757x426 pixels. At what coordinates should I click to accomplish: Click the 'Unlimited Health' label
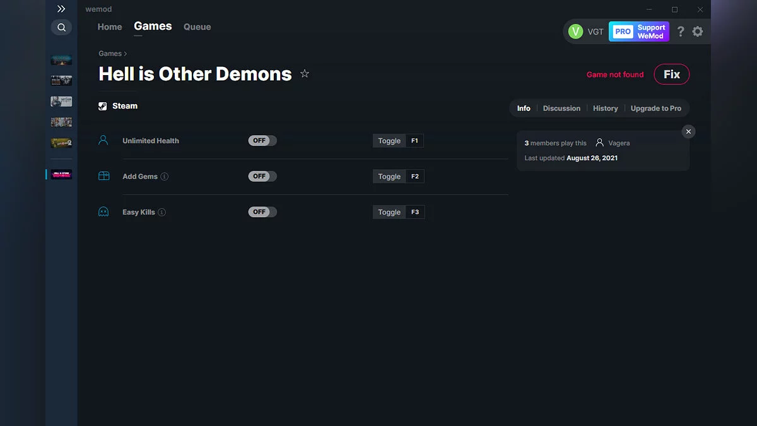point(151,141)
